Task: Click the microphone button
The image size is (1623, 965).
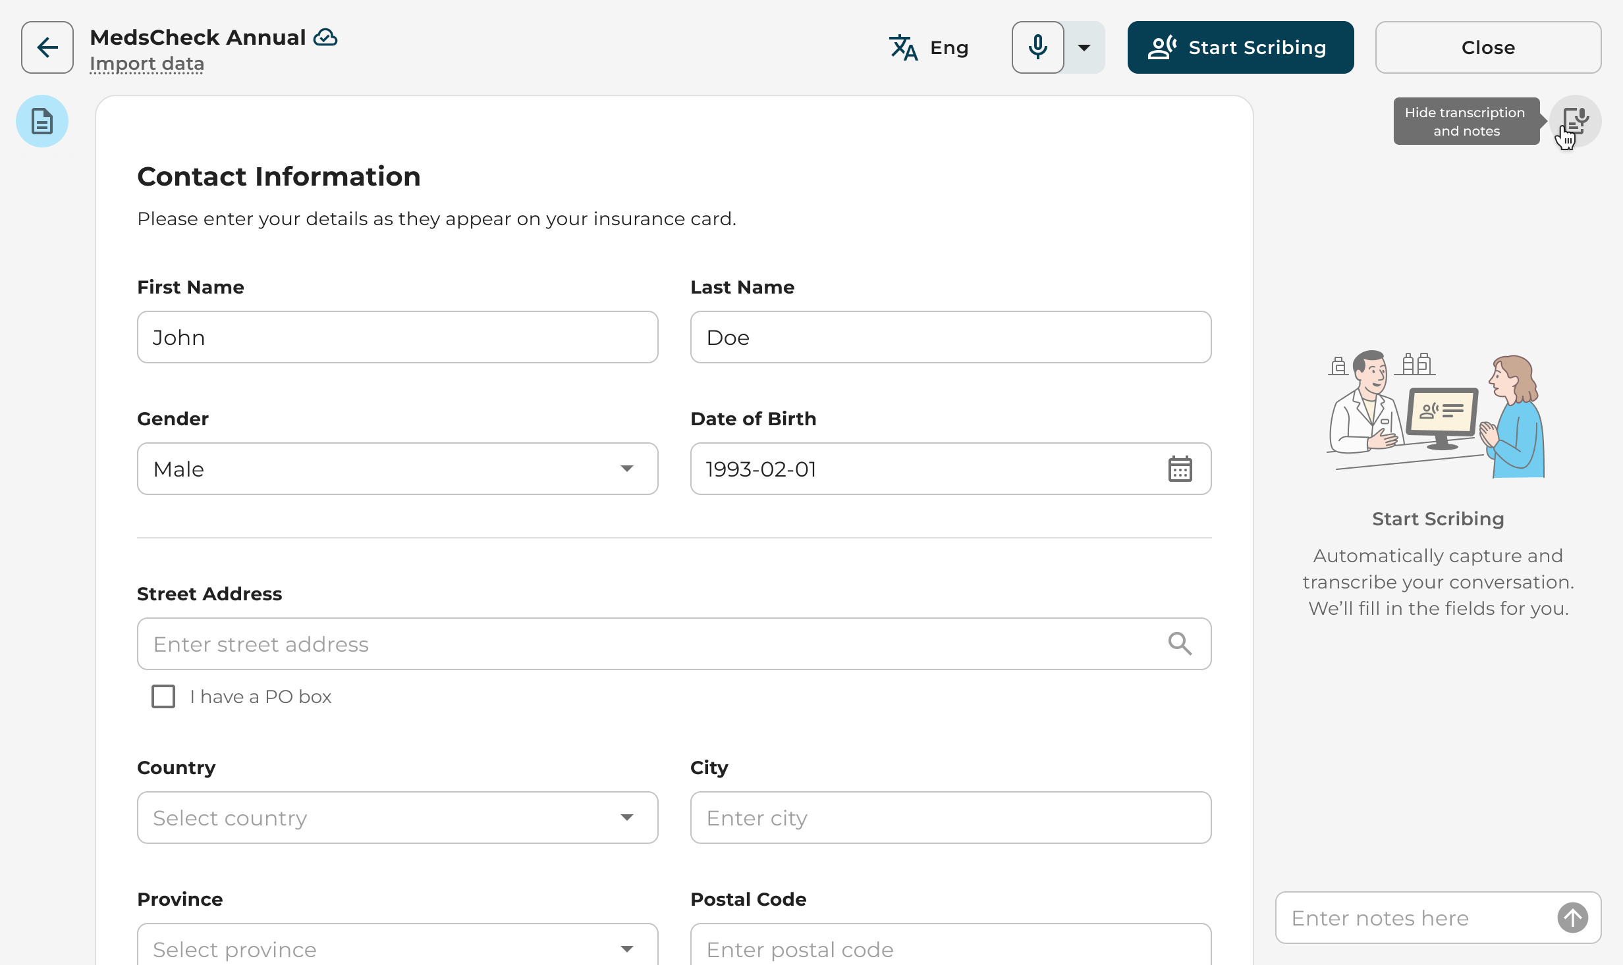Action: coord(1038,47)
